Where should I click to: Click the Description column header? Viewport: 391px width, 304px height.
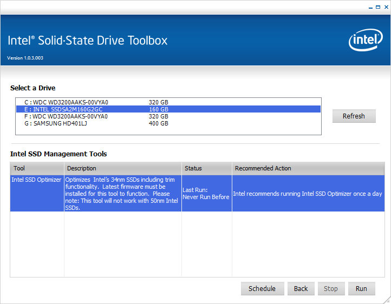point(123,168)
